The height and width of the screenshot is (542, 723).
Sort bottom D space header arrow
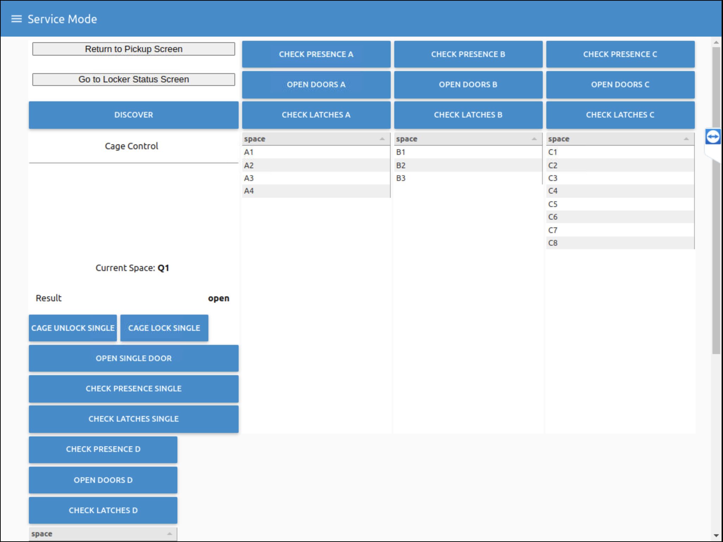point(169,534)
